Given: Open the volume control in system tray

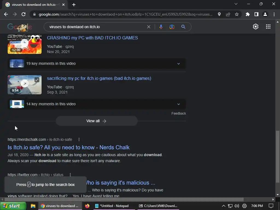Looking at the screenshot, I should pos(237,206).
